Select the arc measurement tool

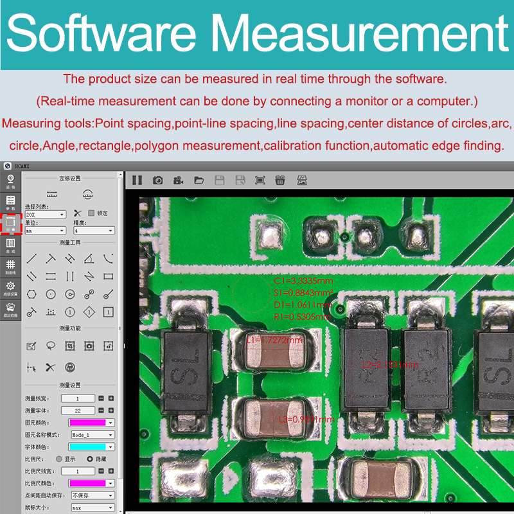[108, 258]
